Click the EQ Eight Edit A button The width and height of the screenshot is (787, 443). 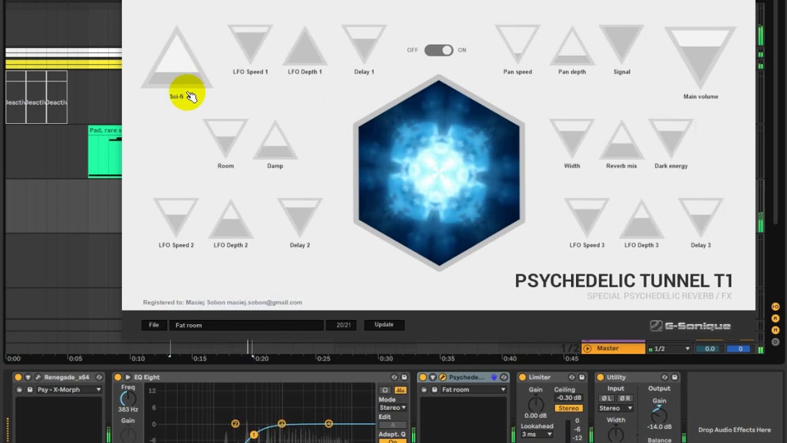pos(392,425)
